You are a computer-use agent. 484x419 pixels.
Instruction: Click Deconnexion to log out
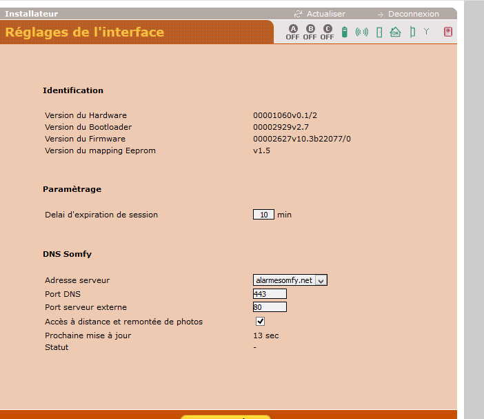413,14
